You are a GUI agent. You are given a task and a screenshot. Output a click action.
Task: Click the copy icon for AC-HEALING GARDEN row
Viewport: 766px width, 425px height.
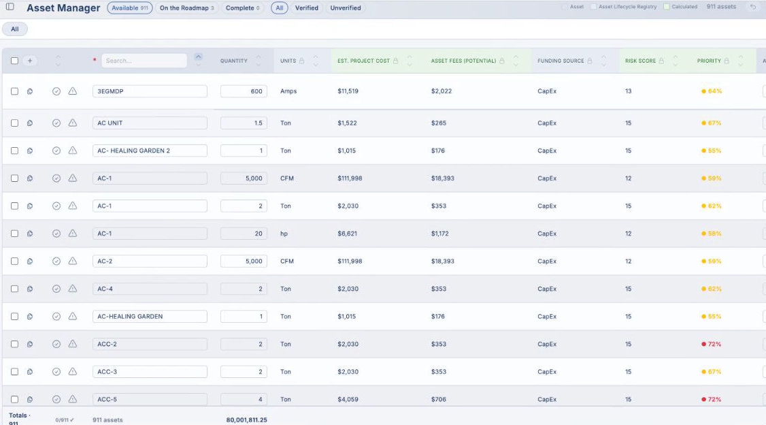point(30,317)
